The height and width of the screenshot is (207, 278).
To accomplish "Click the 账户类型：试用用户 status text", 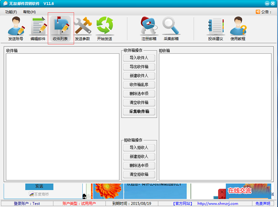I will coord(79,204).
